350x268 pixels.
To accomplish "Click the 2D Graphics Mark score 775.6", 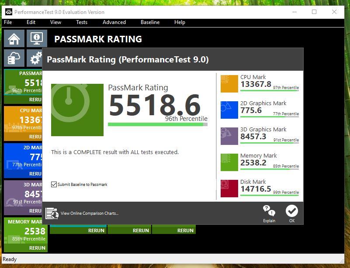I will [251, 110].
